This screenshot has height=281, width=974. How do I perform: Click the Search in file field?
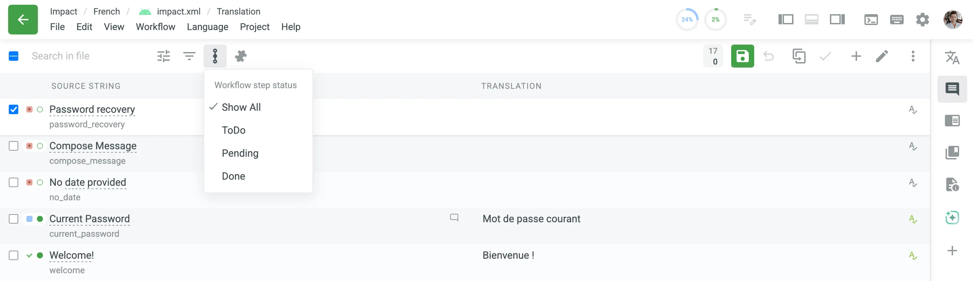(x=87, y=56)
